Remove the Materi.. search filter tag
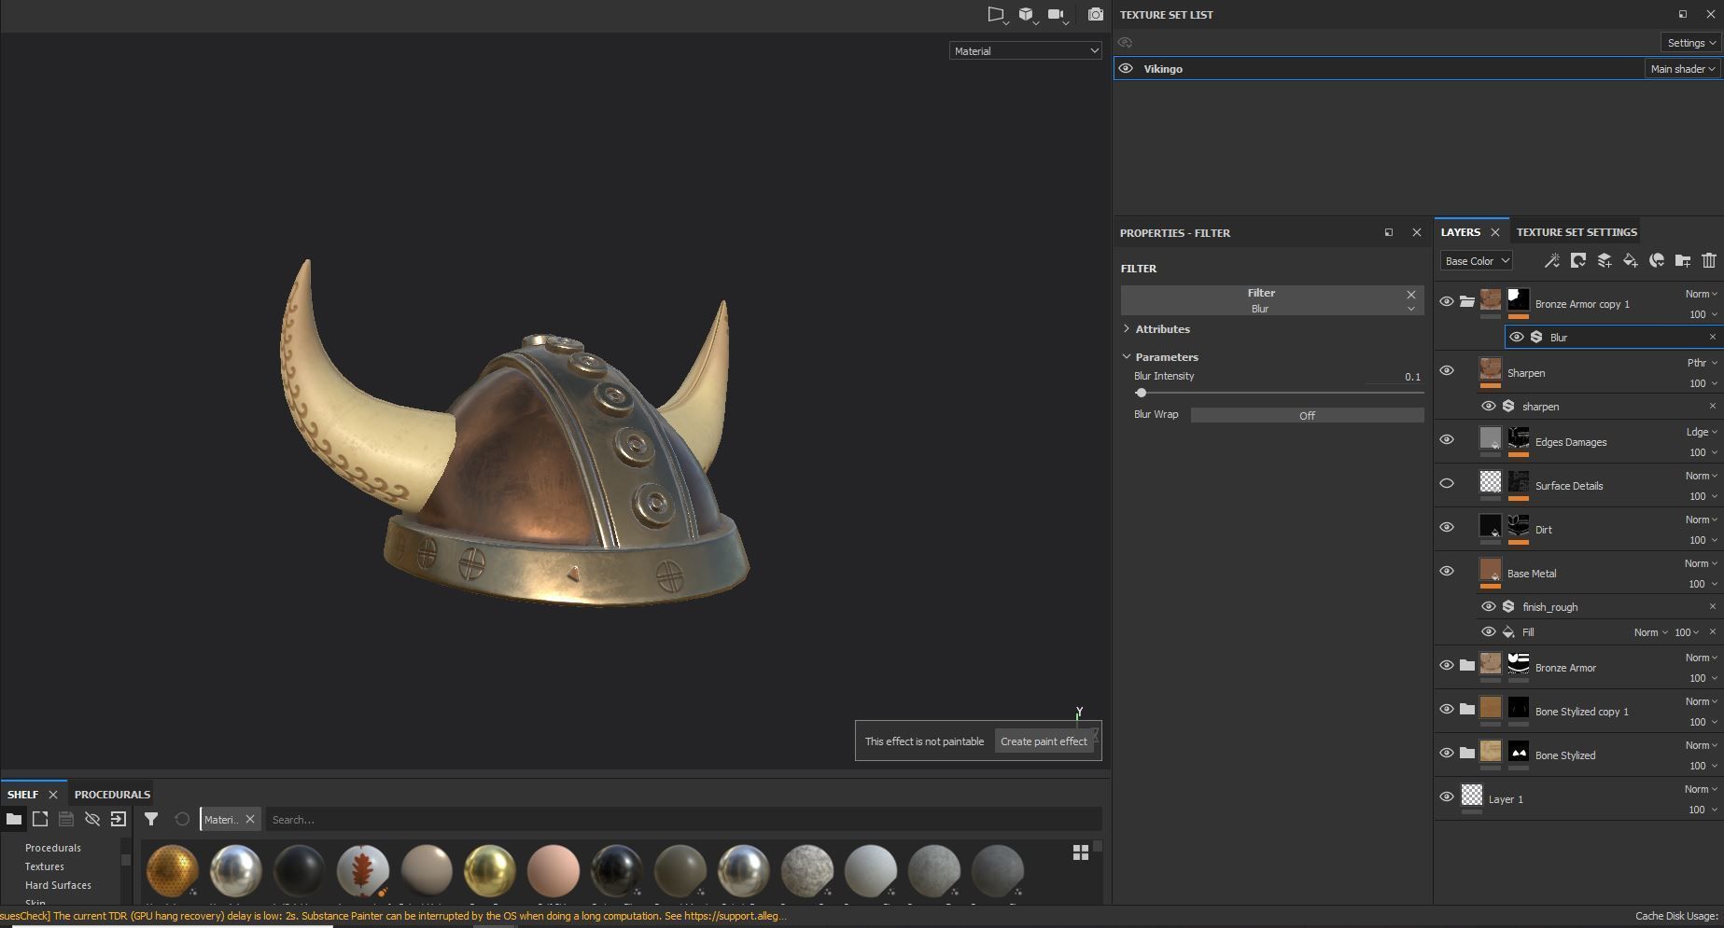This screenshot has height=928, width=1724. point(250,820)
